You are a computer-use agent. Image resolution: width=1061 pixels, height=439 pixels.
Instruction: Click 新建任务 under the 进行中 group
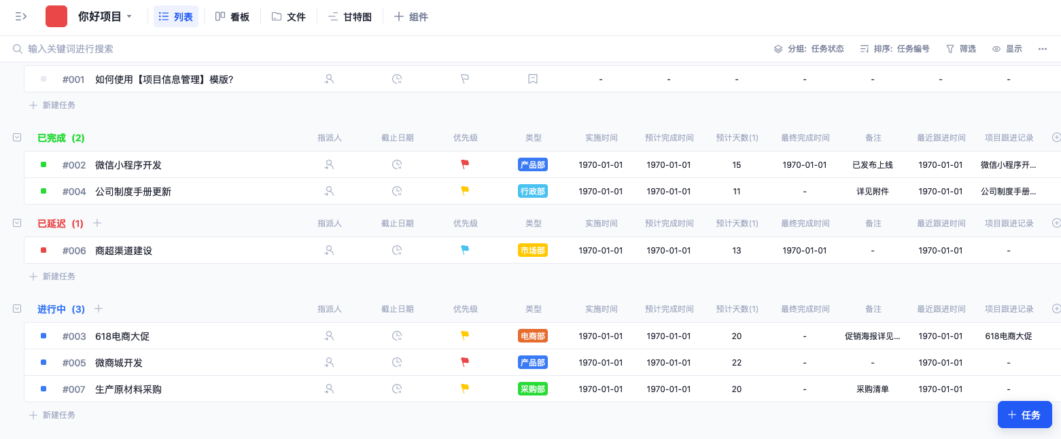click(x=52, y=415)
